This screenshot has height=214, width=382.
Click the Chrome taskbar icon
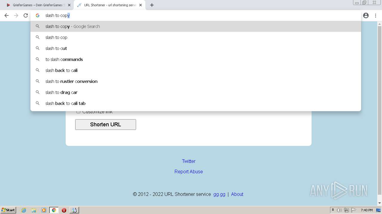click(54, 210)
